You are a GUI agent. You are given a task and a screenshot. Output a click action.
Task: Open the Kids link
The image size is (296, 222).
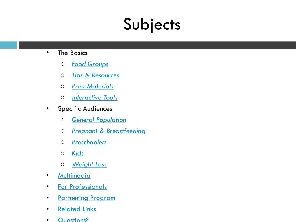(77, 153)
